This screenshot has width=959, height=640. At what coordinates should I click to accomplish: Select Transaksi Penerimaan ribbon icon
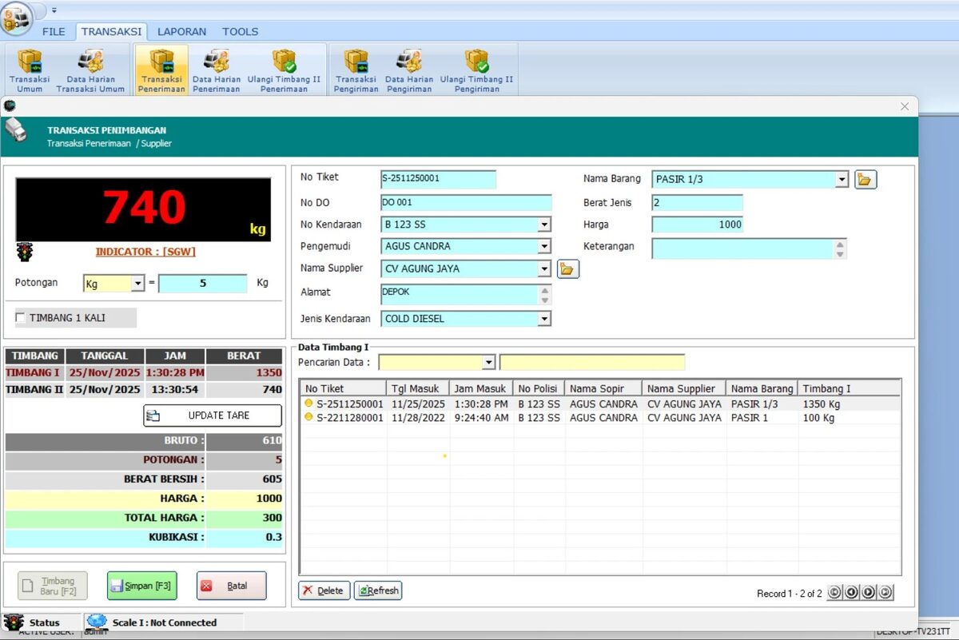pyautogui.click(x=161, y=70)
